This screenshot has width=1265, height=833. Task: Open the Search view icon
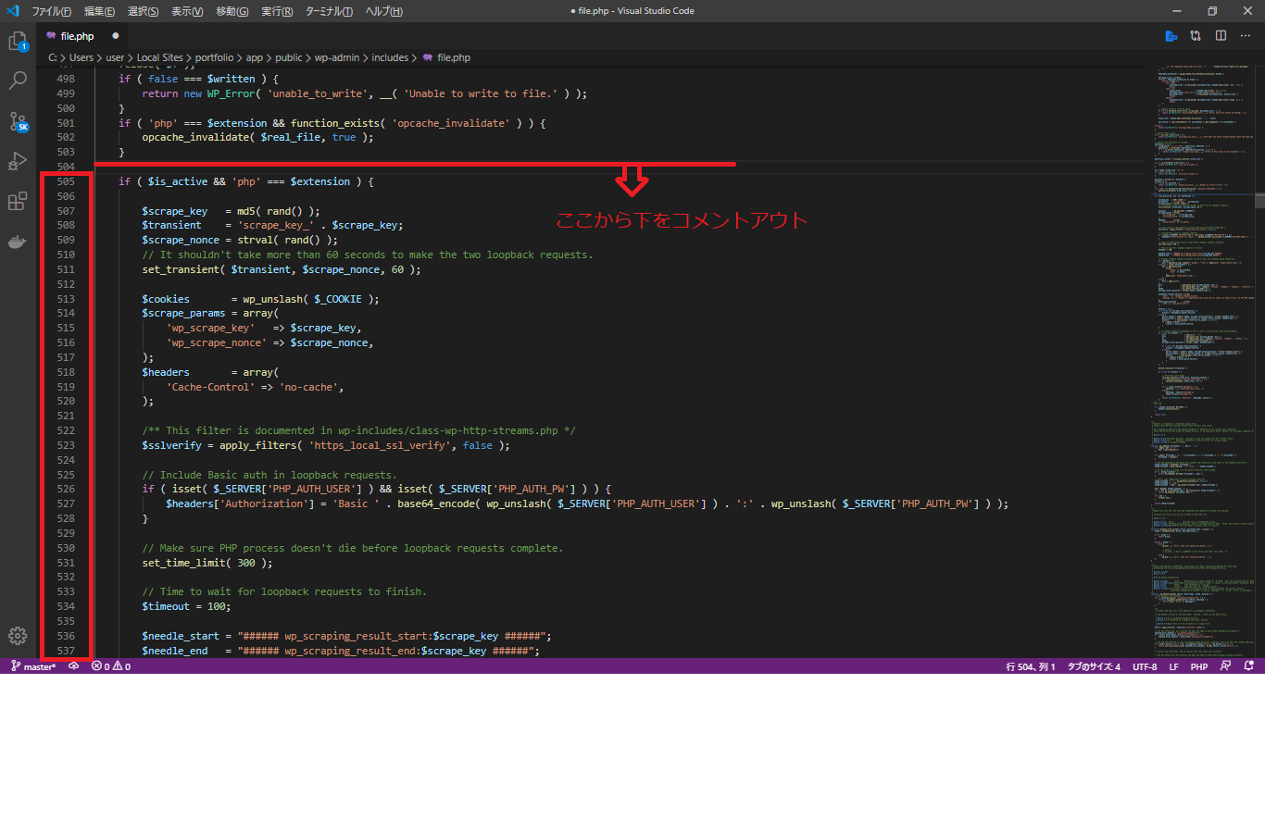[x=18, y=81]
